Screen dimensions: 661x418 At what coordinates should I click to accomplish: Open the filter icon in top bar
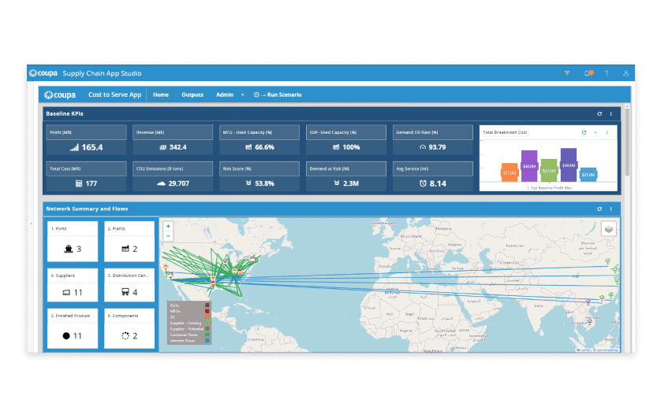pos(567,73)
